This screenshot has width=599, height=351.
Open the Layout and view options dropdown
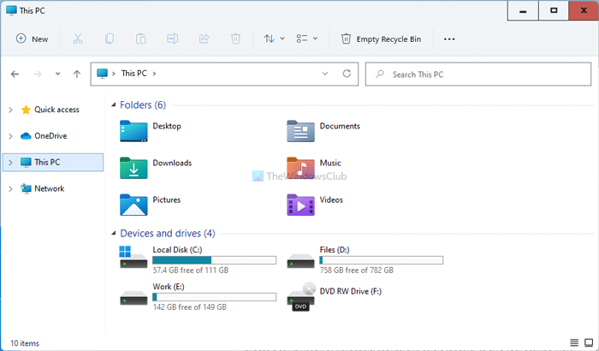click(306, 39)
